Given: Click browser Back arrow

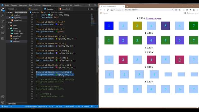Looking at the screenshot, I should click(101, 10).
